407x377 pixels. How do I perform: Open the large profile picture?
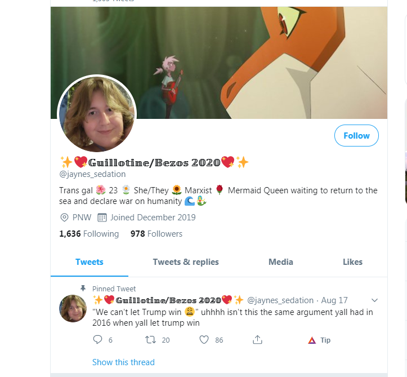click(97, 114)
